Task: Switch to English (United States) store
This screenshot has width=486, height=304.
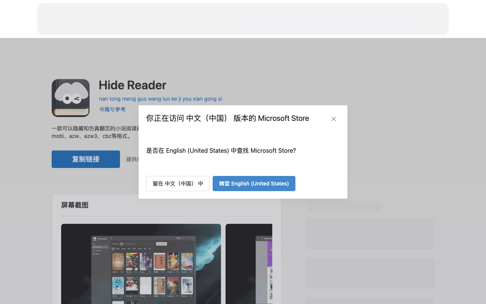Action: (x=254, y=184)
